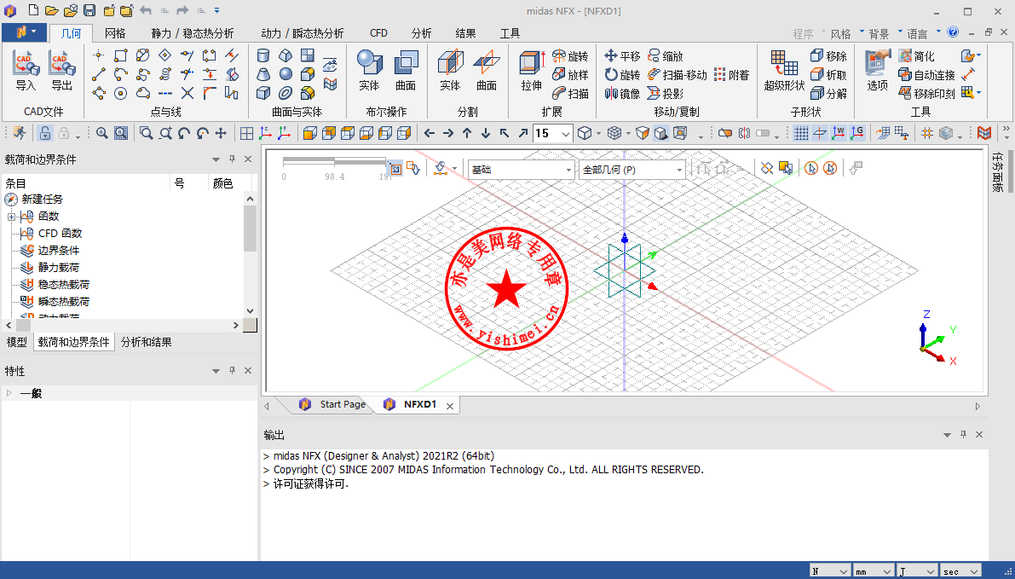Image resolution: width=1015 pixels, height=579 pixels.
Task: Open the options (选项) tool
Action: [x=878, y=72]
